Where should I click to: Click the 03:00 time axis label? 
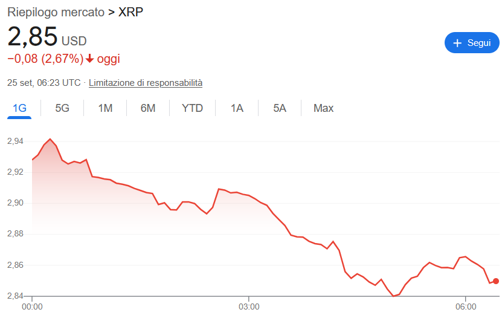[249, 307]
